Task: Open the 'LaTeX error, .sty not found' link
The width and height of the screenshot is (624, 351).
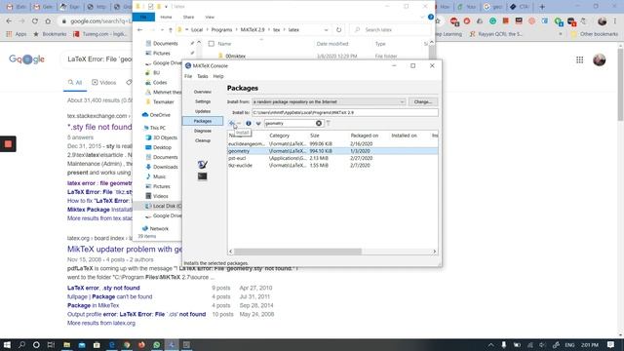Action: [x=103, y=288]
